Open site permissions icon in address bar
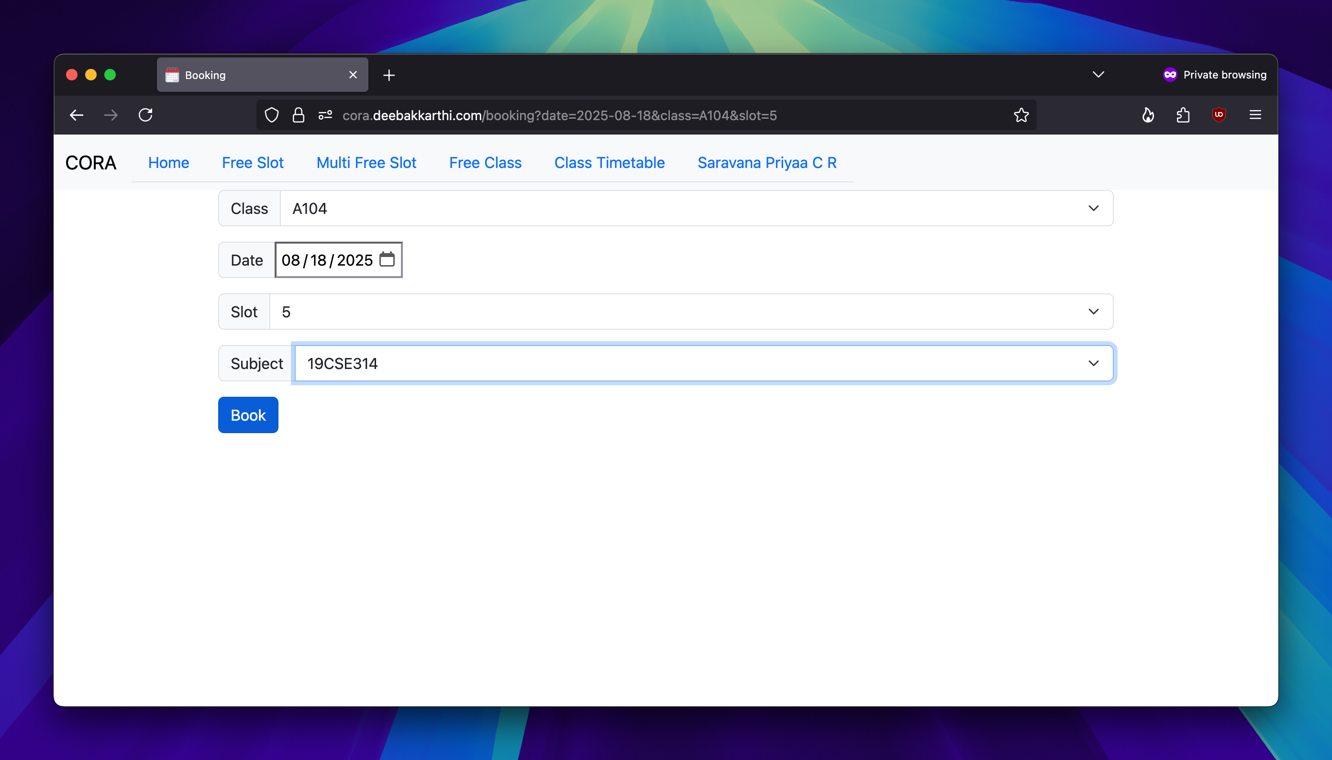Screen dimensions: 1332x760 coord(325,115)
